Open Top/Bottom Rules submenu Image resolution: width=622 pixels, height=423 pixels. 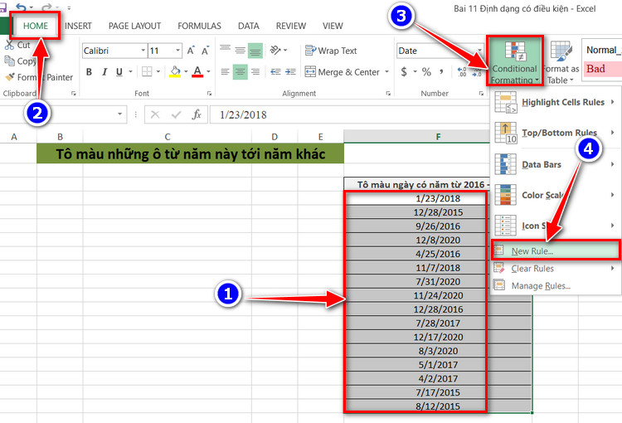[x=556, y=133]
